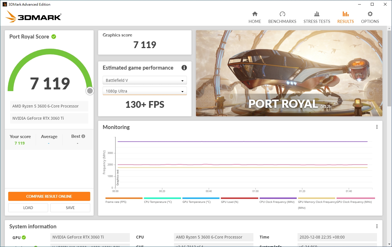This screenshot has width=392, height=247.
Task: Click the AMD Ryzen 5 3600 field in score panel
Action: click(x=49, y=106)
